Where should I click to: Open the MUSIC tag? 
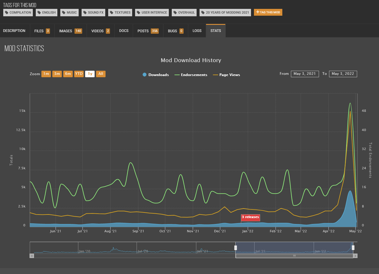point(69,12)
